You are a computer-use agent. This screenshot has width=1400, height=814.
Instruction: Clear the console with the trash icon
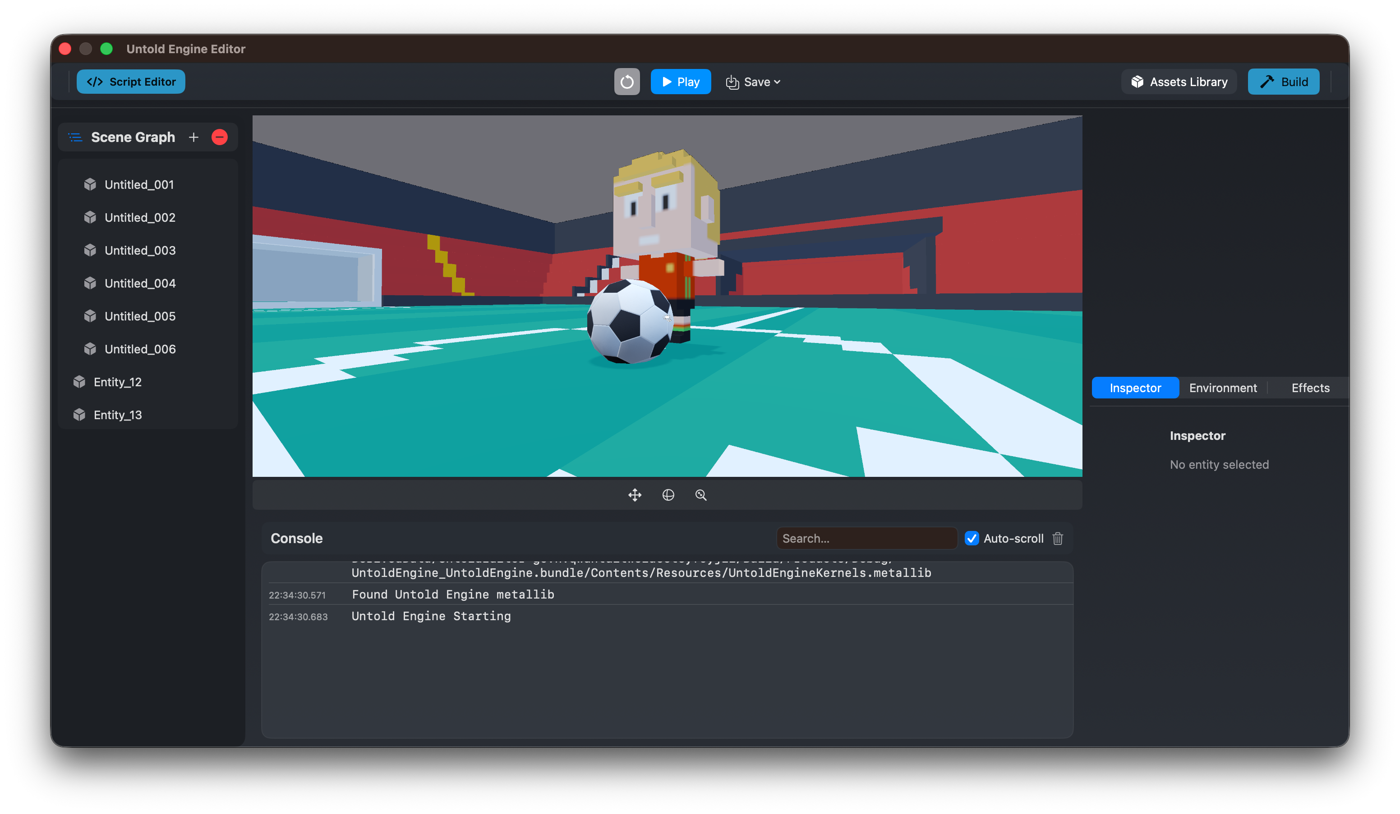click(1057, 539)
